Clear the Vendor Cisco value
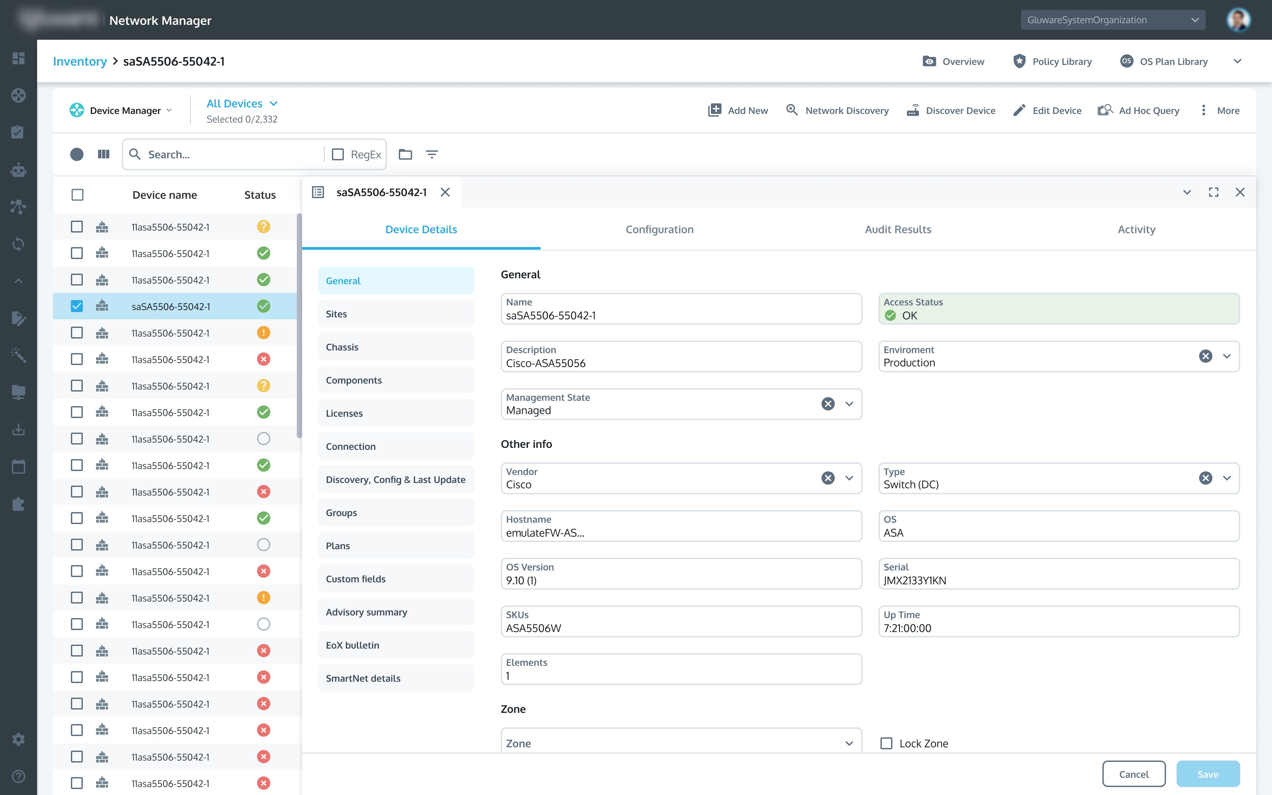The height and width of the screenshot is (795, 1272). [x=828, y=478]
